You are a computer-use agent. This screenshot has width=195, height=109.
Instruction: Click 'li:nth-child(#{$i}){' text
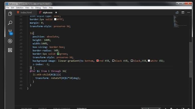[47, 74]
